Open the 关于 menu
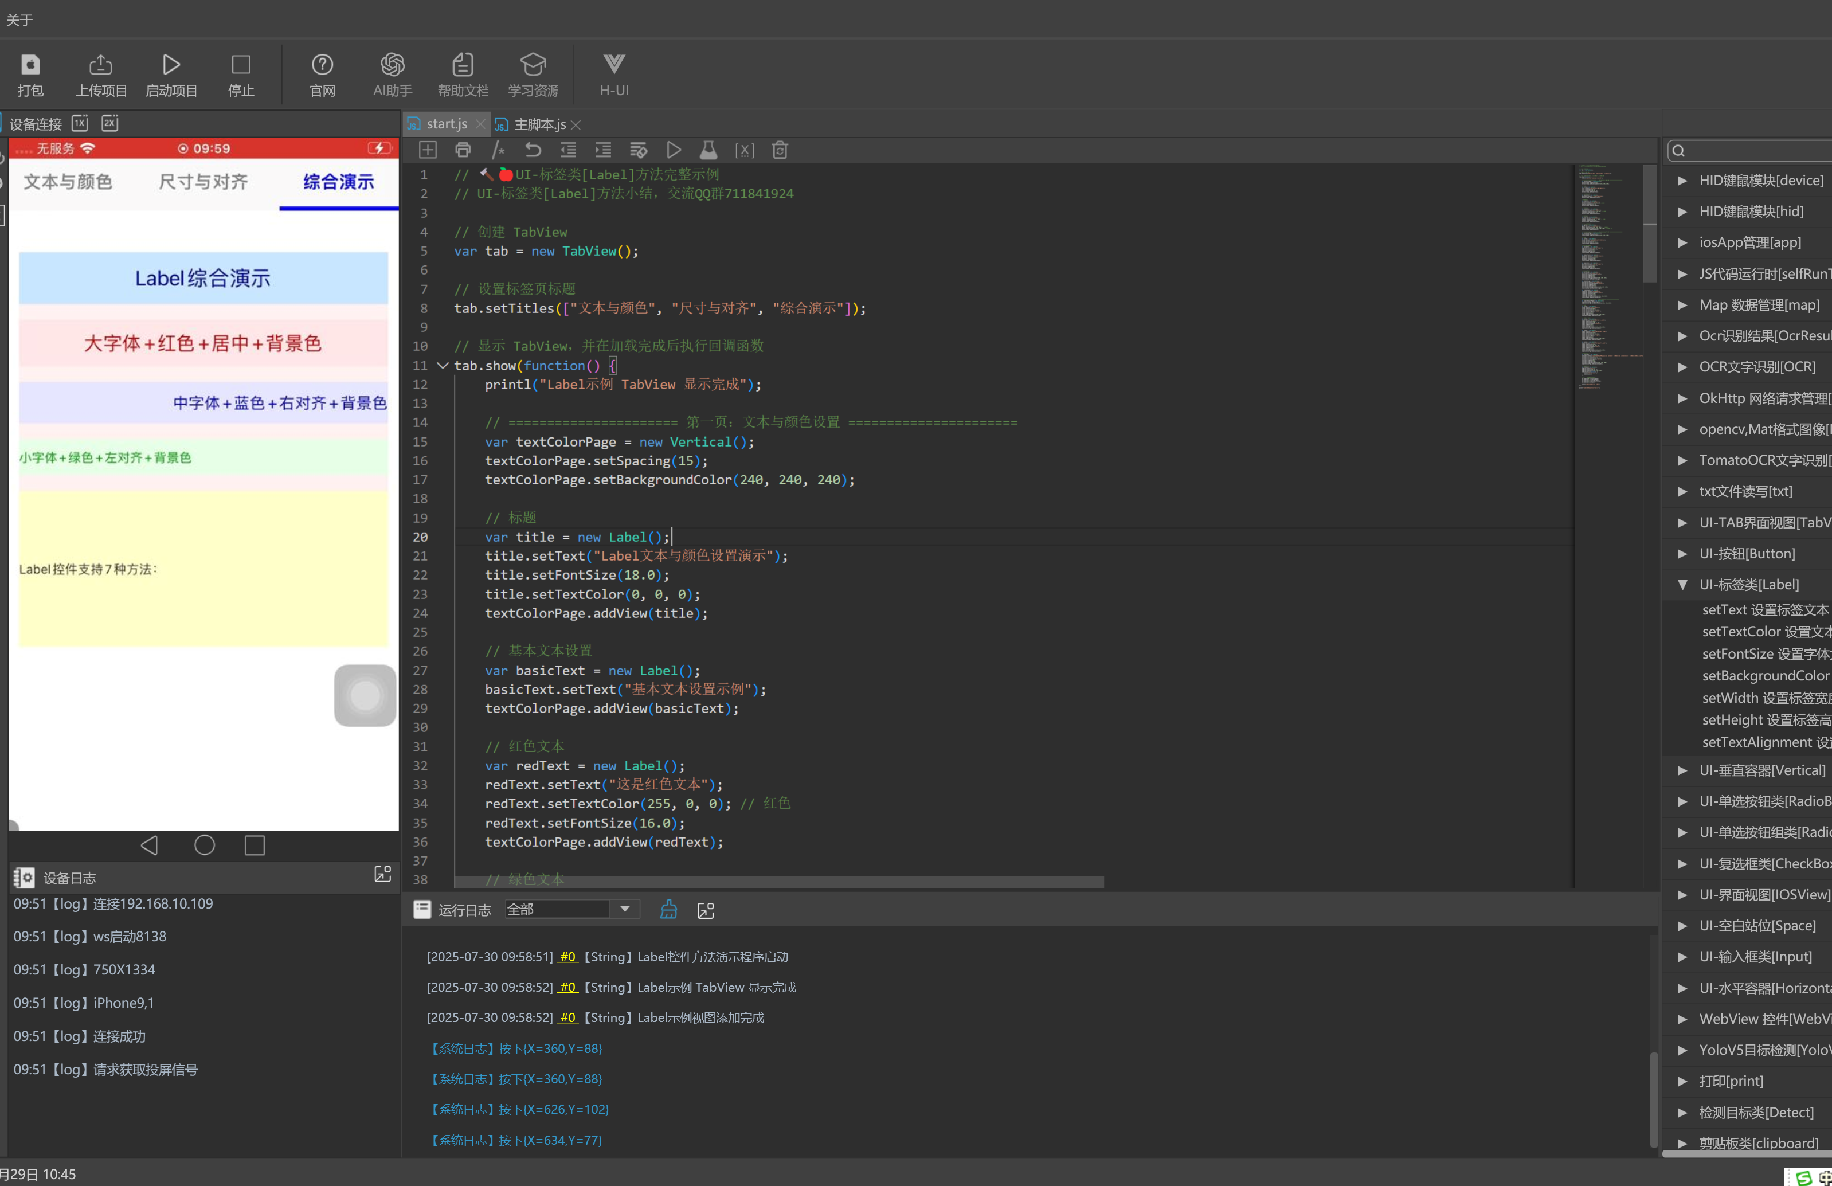Viewport: 1832px width, 1186px height. coord(19,19)
